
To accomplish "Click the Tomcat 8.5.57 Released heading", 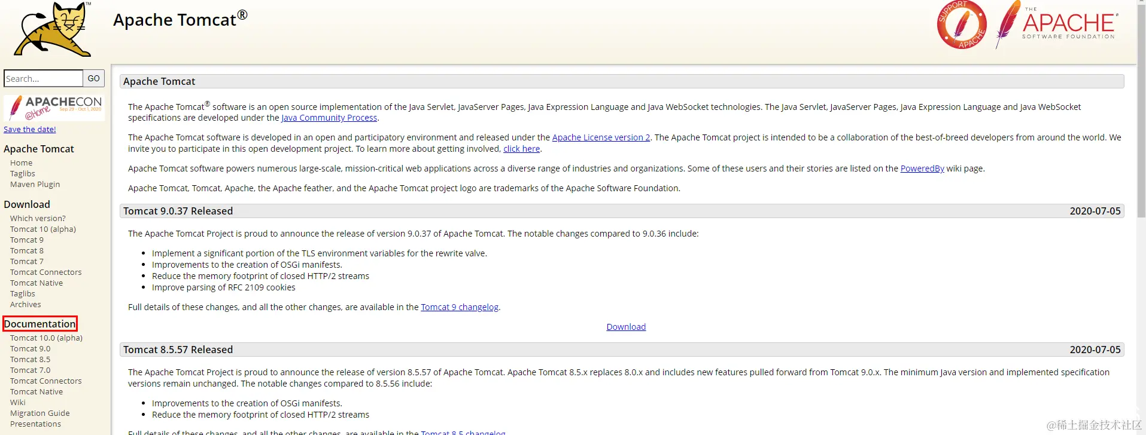I will [178, 350].
